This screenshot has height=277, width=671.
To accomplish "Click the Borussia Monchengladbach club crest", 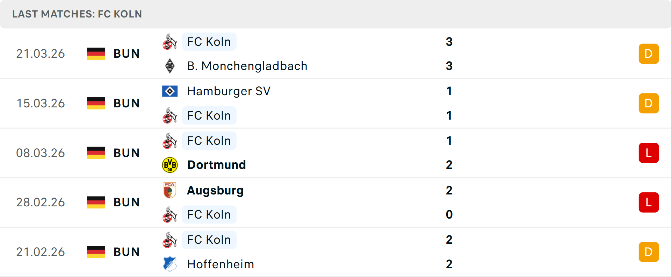I will pos(170,66).
